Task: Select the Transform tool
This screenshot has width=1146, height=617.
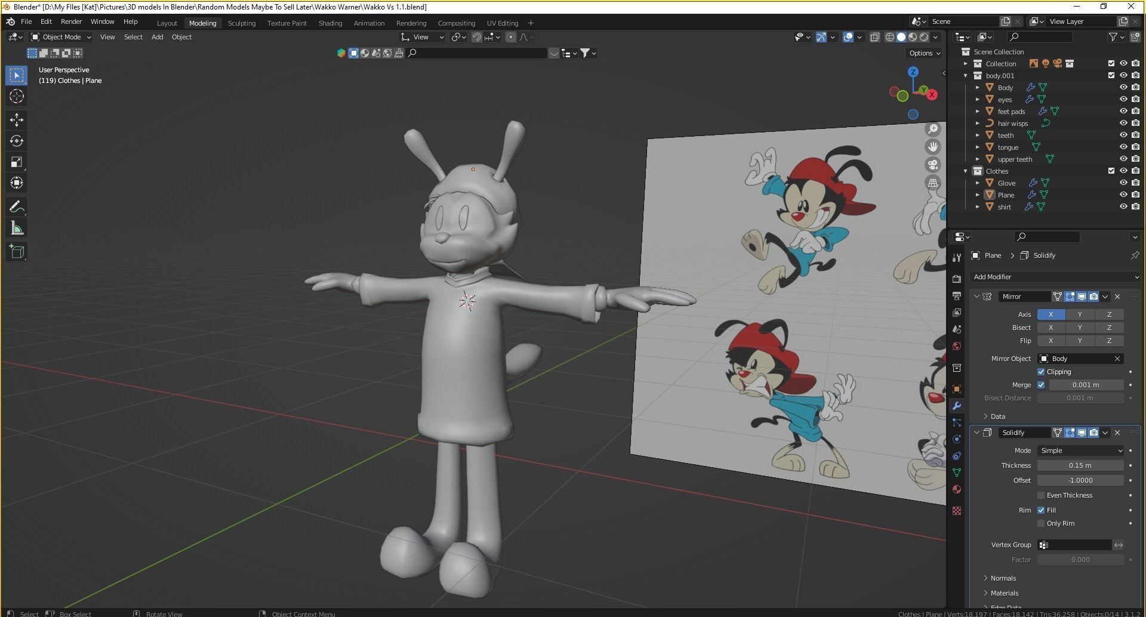Action: click(17, 183)
